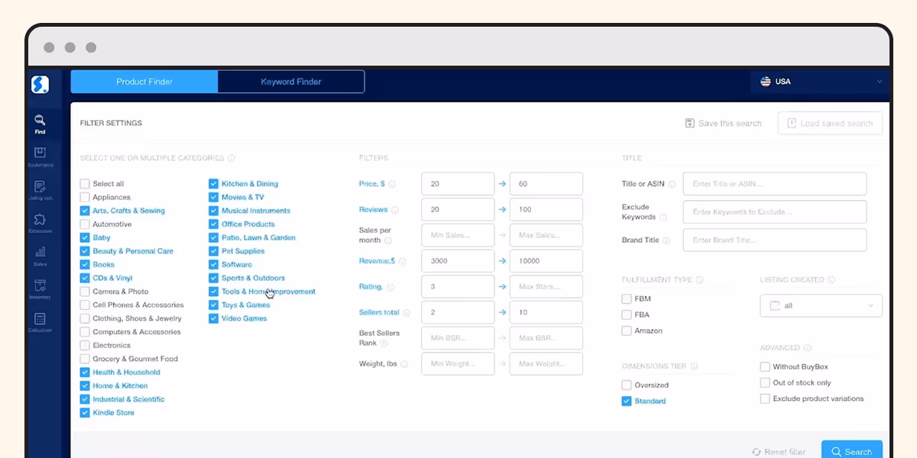
Task: Tick the FBM fulfillment checkbox
Action: click(x=627, y=299)
